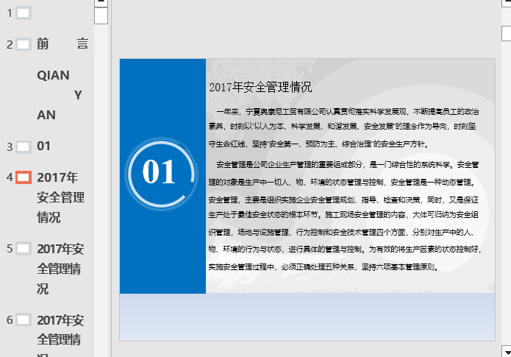Select slide 4 outline title 2017年安全管理情况

pyautogui.click(x=60, y=197)
